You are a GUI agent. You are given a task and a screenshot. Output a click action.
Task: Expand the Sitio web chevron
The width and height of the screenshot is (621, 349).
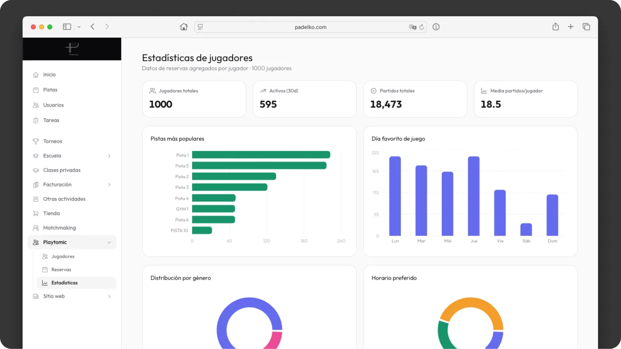click(x=109, y=296)
